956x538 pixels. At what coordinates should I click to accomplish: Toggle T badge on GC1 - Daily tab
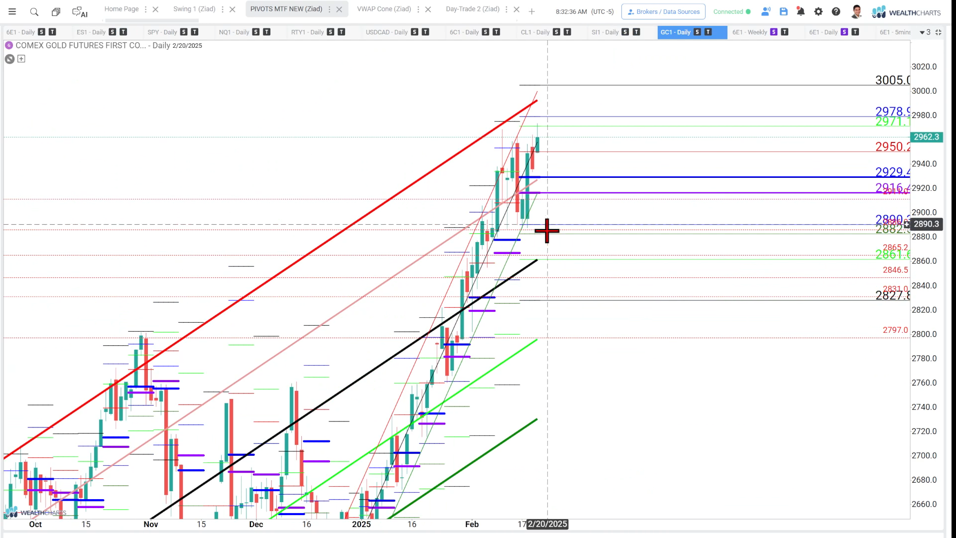click(708, 32)
